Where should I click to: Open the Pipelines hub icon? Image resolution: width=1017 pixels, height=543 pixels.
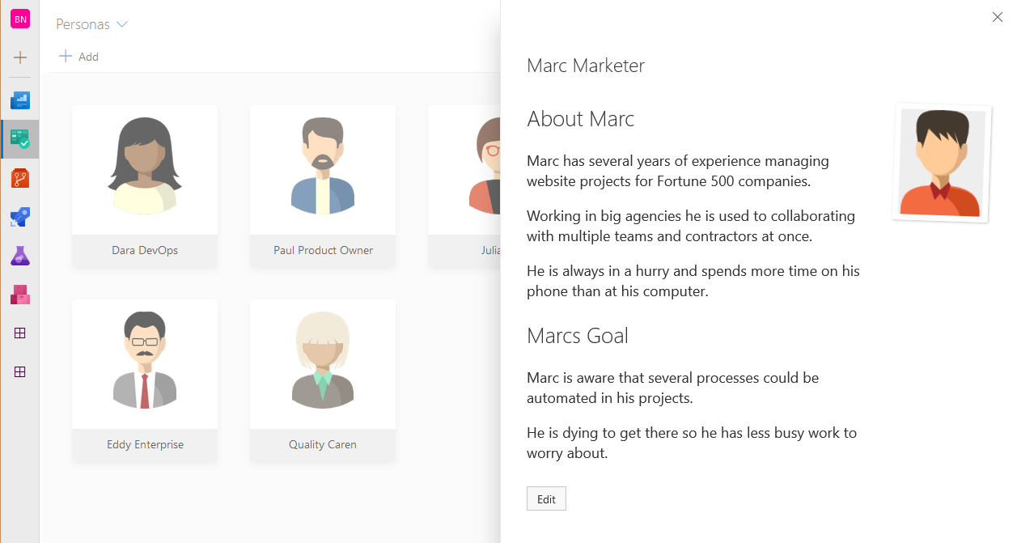tap(20, 217)
